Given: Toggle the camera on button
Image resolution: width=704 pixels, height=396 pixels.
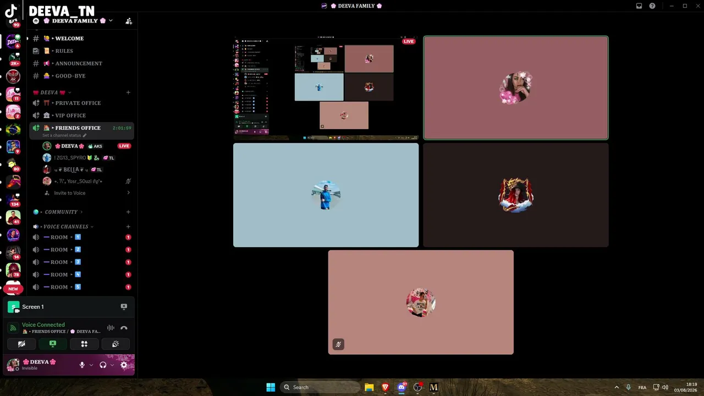Looking at the screenshot, I should click(21, 344).
